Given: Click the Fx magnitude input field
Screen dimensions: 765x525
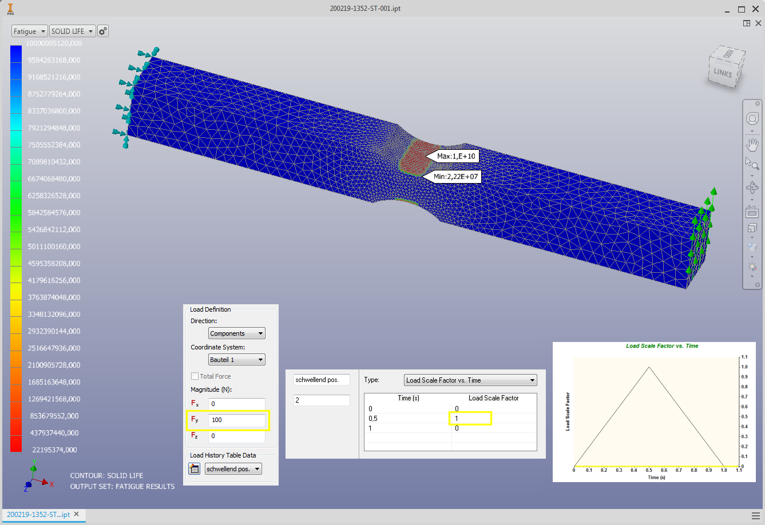Looking at the screenshot, I should [x=236, y=404].
